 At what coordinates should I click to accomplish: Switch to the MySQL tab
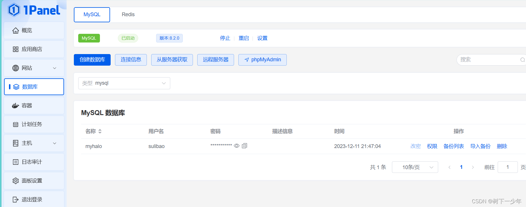92,15
